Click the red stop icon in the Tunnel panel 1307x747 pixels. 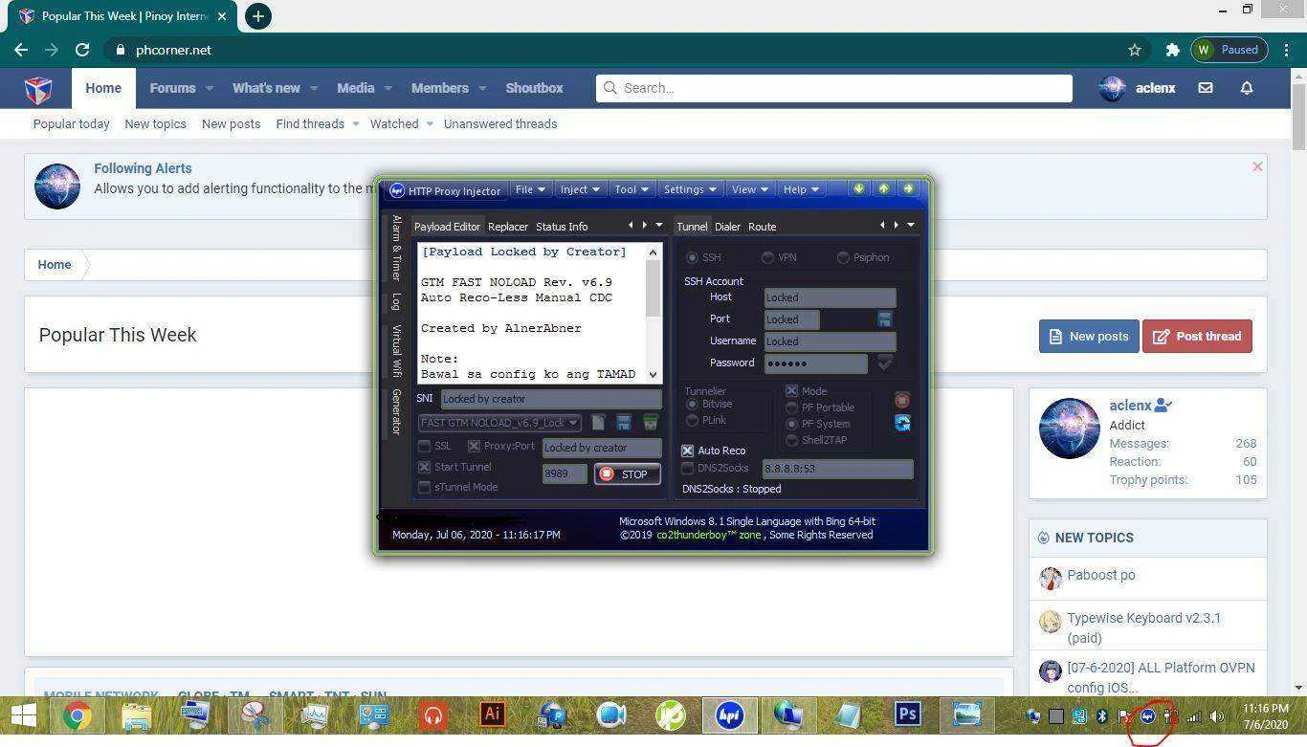902,400
